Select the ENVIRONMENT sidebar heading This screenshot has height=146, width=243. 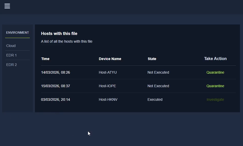[17, 33]
